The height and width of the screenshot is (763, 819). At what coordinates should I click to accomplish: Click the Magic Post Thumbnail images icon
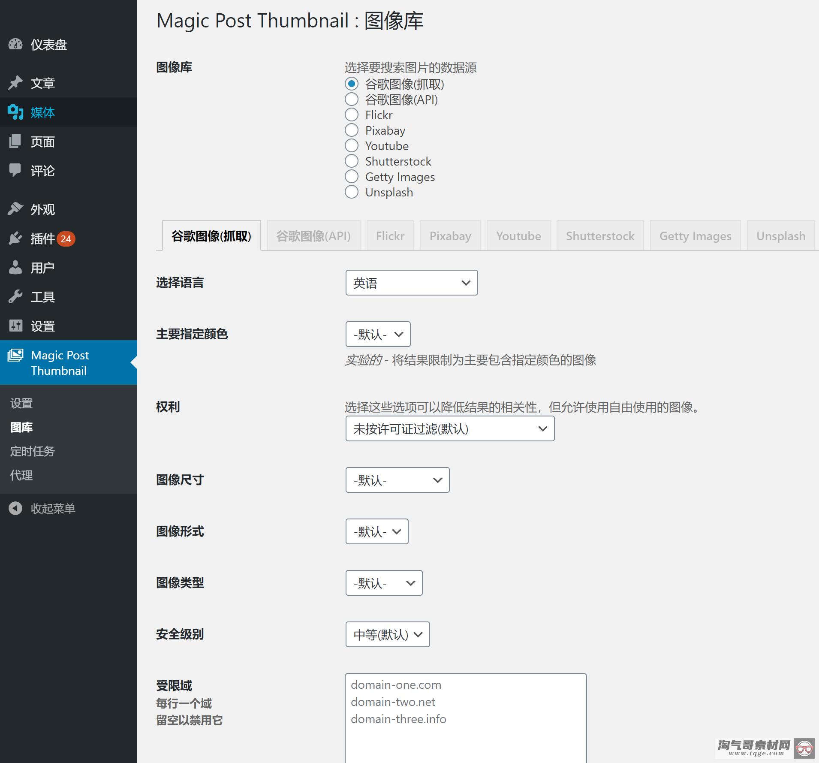pyautogui.click(x=15, y=355)
